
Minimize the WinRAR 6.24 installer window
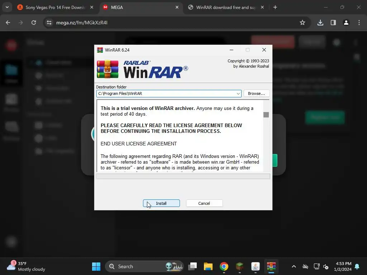(232, 50)
